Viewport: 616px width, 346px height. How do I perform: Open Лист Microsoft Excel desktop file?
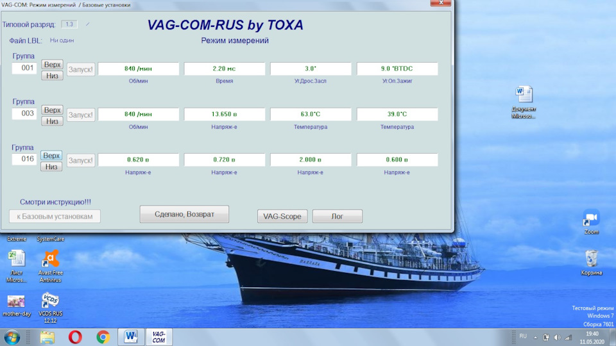pyautogui.click(x=16, y=266)
